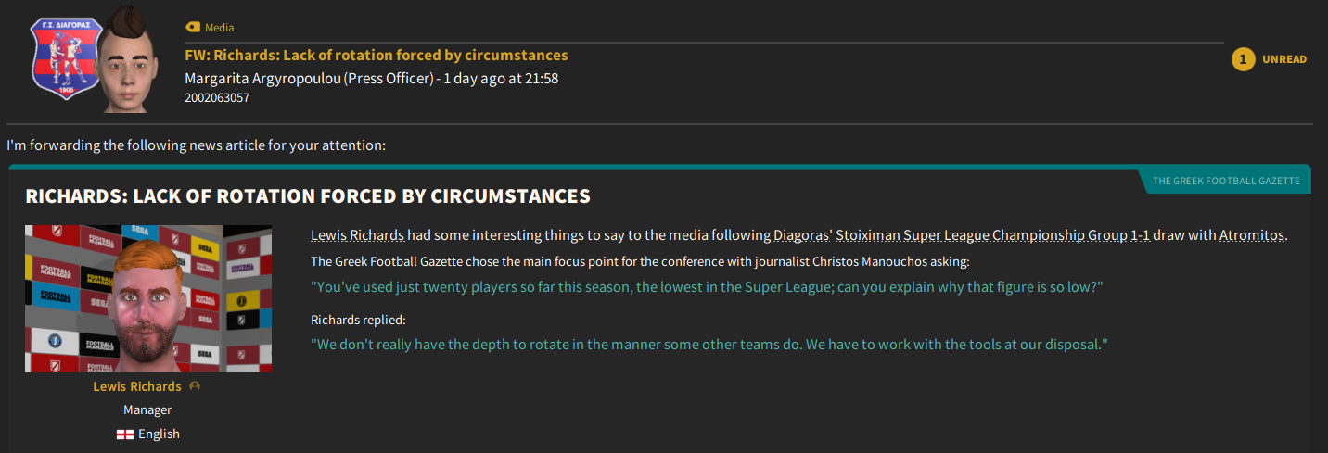View the 1-1 match result link
Image resolution: width=1328 pixels, height=453 pixels.
1141,235
